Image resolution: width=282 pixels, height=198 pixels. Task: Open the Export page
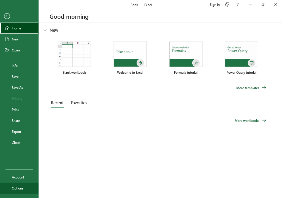pyautogui.click(x=19, y=132)
